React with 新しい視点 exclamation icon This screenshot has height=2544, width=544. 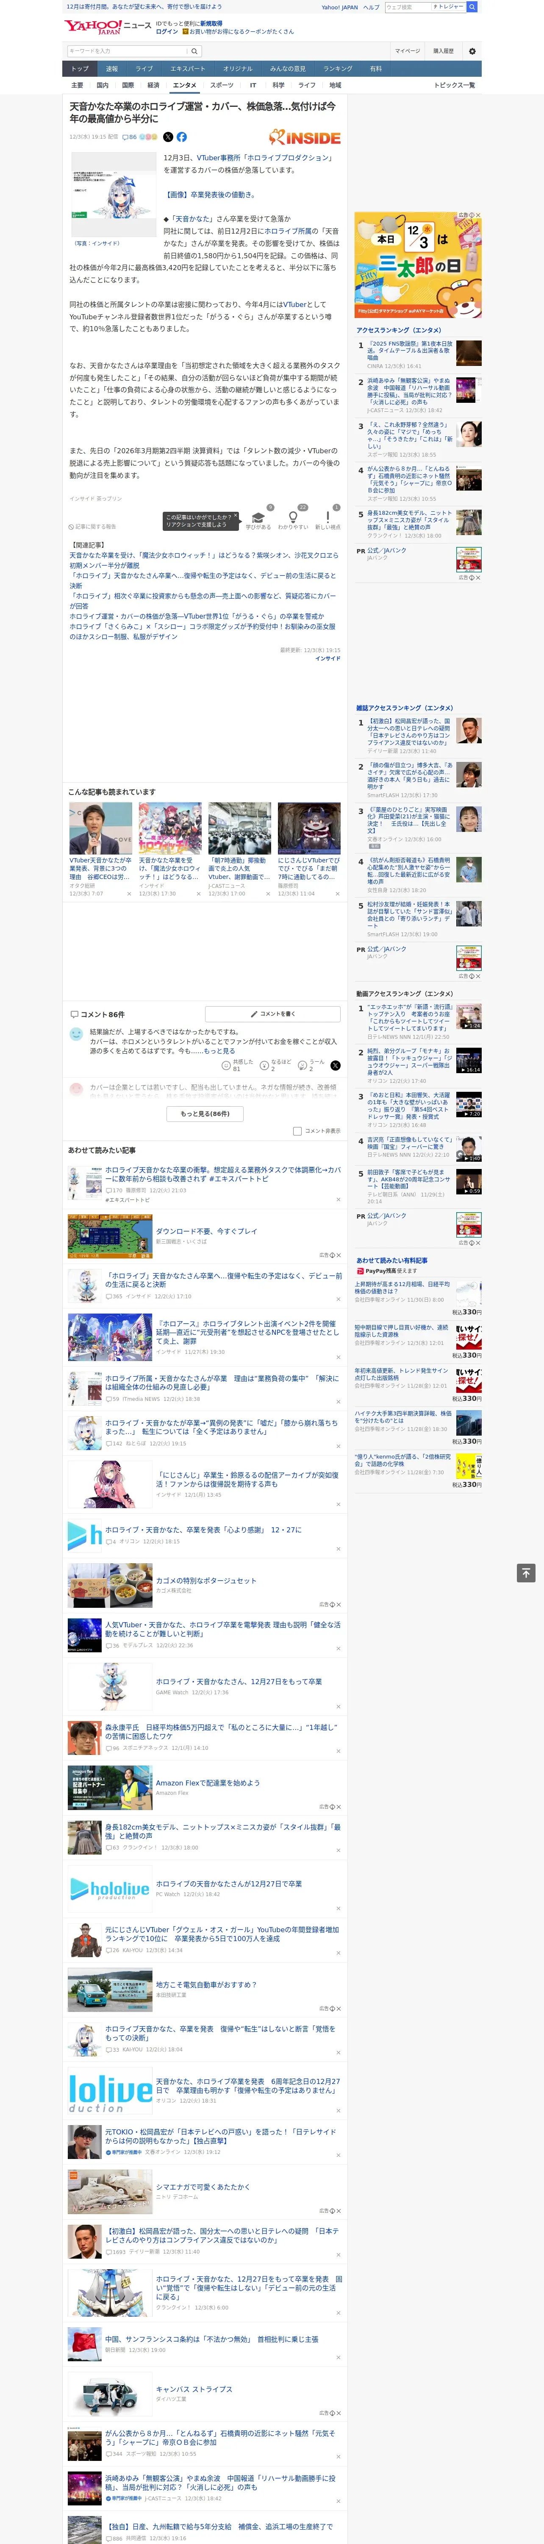pos(328,519)
